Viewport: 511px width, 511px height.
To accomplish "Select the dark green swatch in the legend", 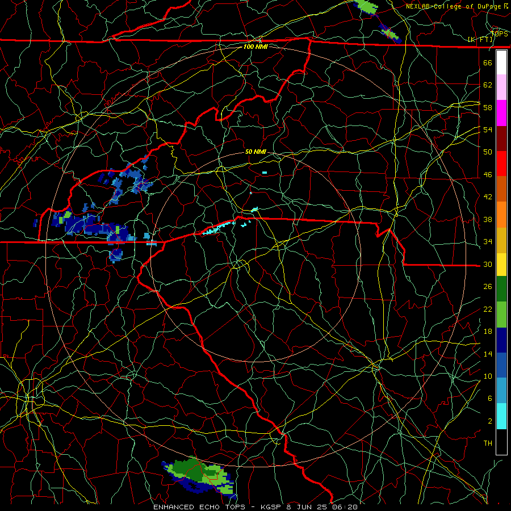I will (501, 289).
